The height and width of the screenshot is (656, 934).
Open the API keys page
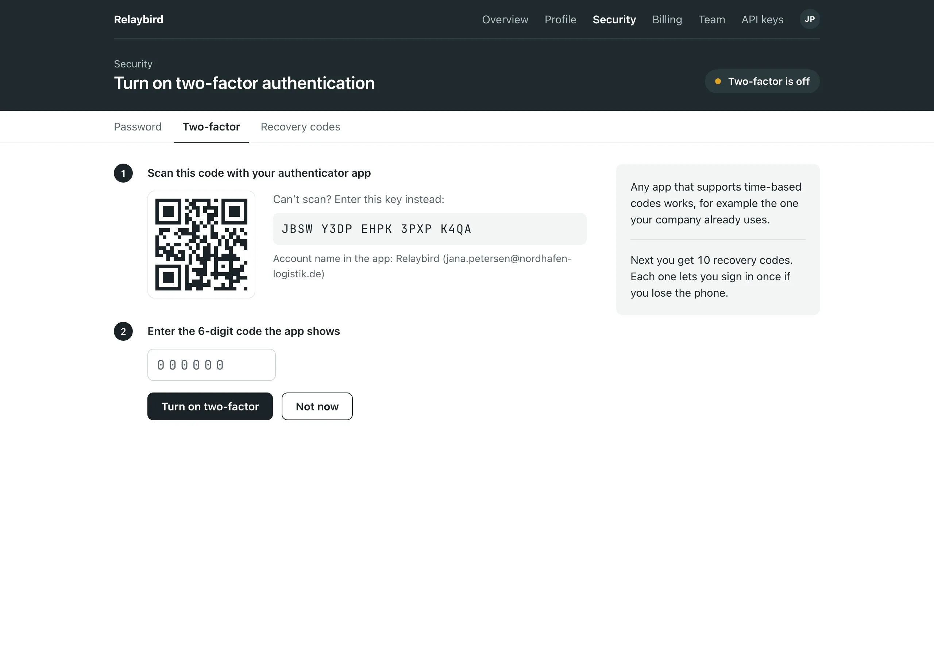point(762,20)
